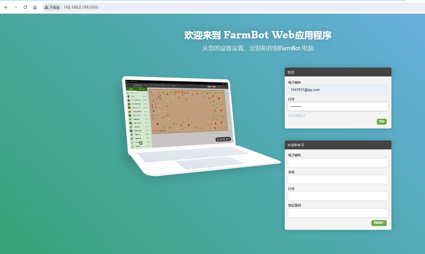Click the green 登录 button
This screenshot has height=254, width=425.
click(x=382, y=122)
